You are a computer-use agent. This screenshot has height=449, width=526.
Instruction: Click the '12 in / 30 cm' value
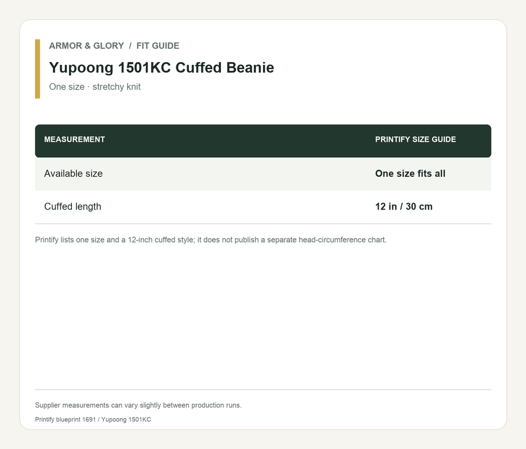click(404, 207)
